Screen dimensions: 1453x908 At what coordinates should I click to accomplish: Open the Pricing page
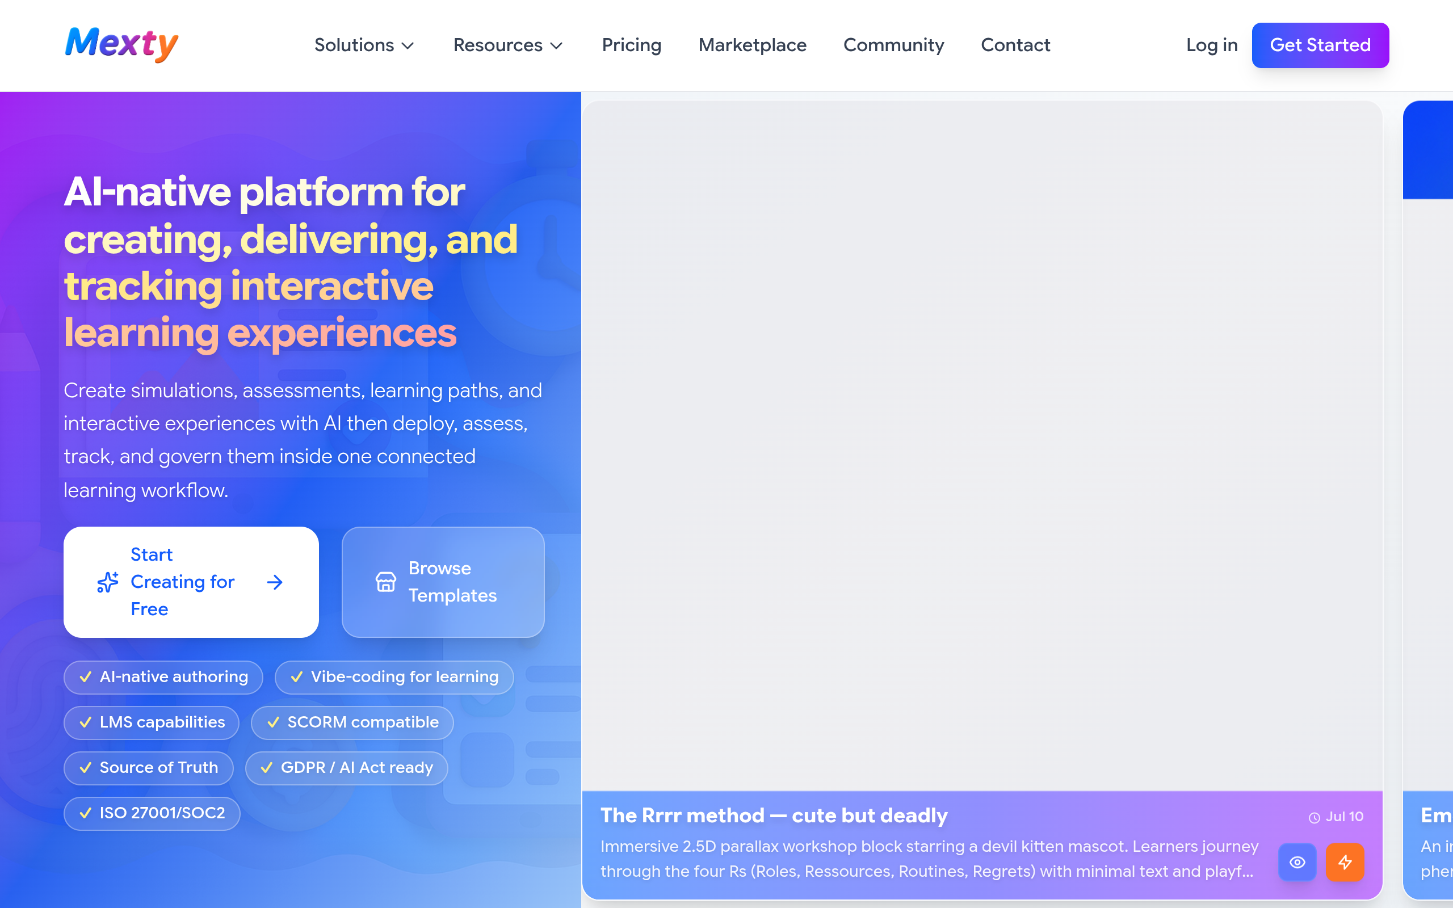coord(632,45)
